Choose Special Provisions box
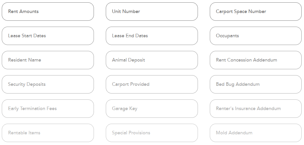The image size is (304, 145). (152, 133)
